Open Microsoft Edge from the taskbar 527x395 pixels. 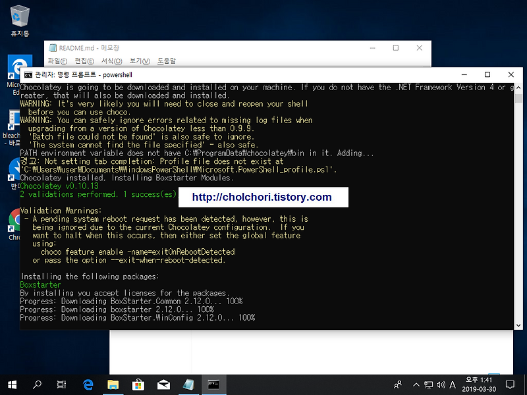[x=88, y=385]
